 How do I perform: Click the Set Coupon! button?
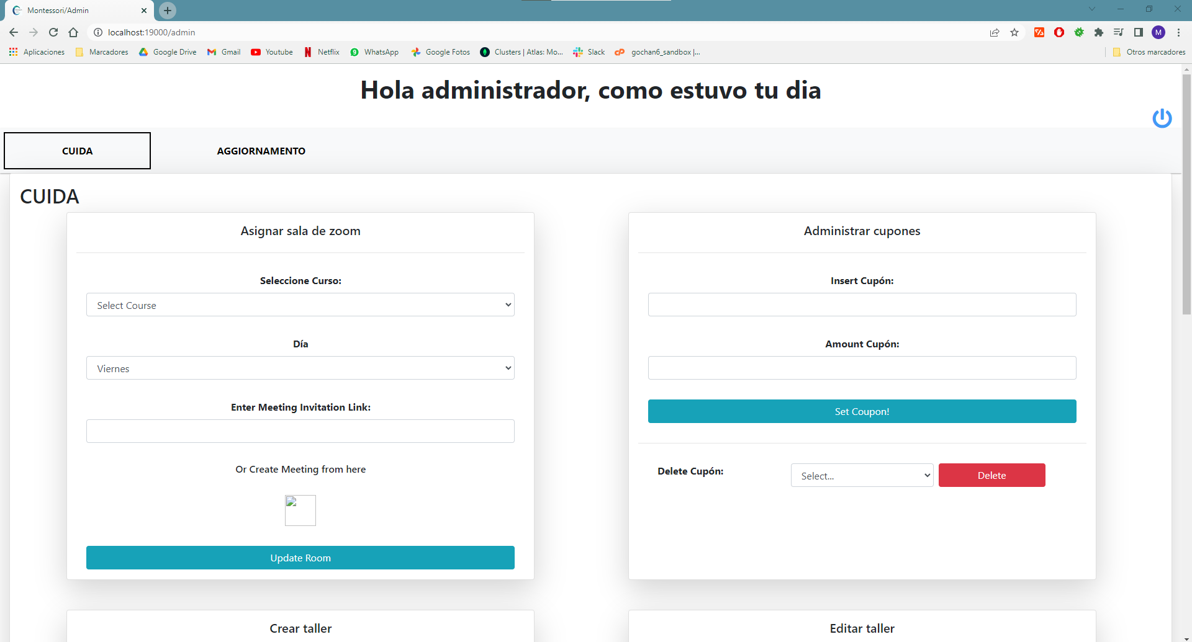(862, 411)
